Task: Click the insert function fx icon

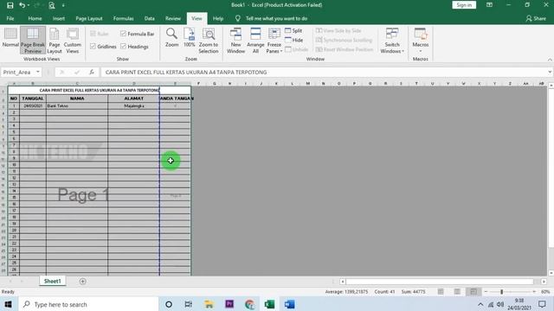Action: tap(92, 72)
